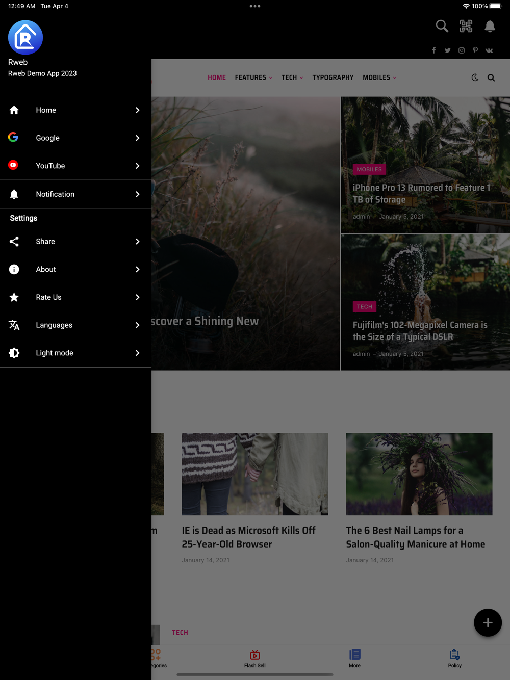
Task: Open the search icon in top bar
Action: click(442, 26)
